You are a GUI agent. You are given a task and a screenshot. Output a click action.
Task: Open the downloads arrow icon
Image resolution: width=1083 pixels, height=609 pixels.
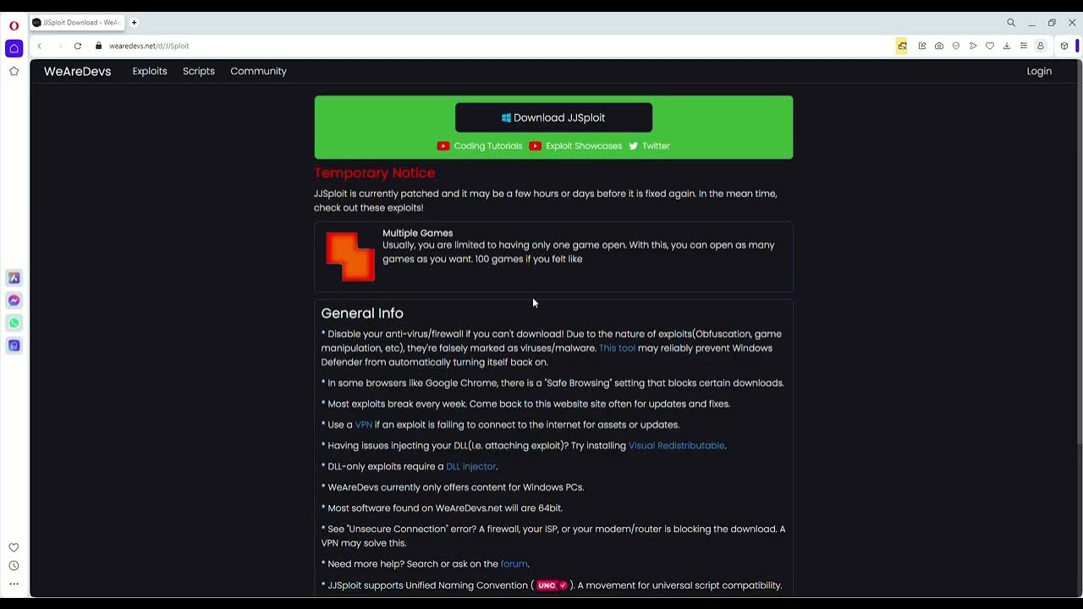pos(1007,46)
